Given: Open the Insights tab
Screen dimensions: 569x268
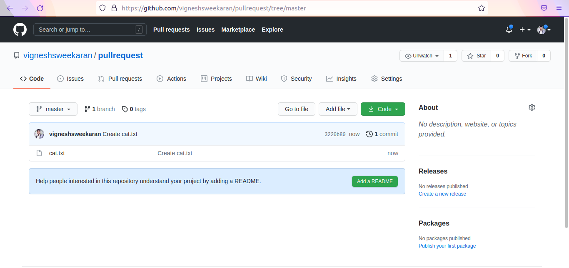Looking at the screenshot, I should 341,79.
